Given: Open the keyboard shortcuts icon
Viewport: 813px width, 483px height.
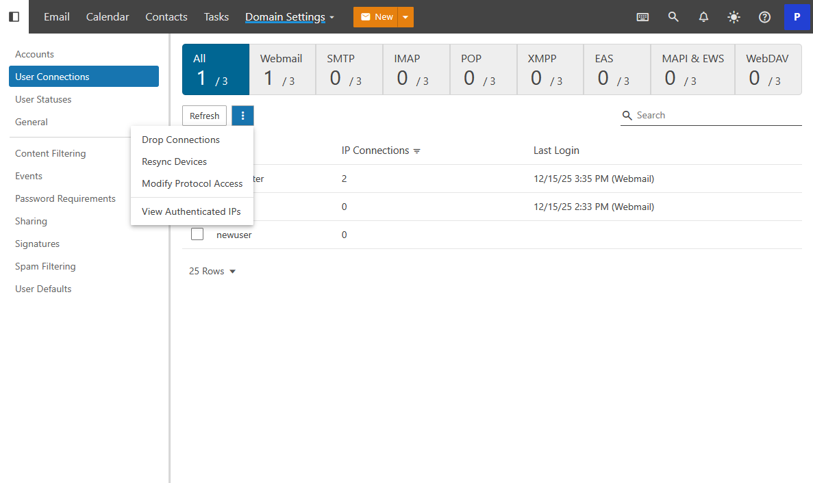Looking at the screenshot, I should pyautogui.click(x=642, y=17).
